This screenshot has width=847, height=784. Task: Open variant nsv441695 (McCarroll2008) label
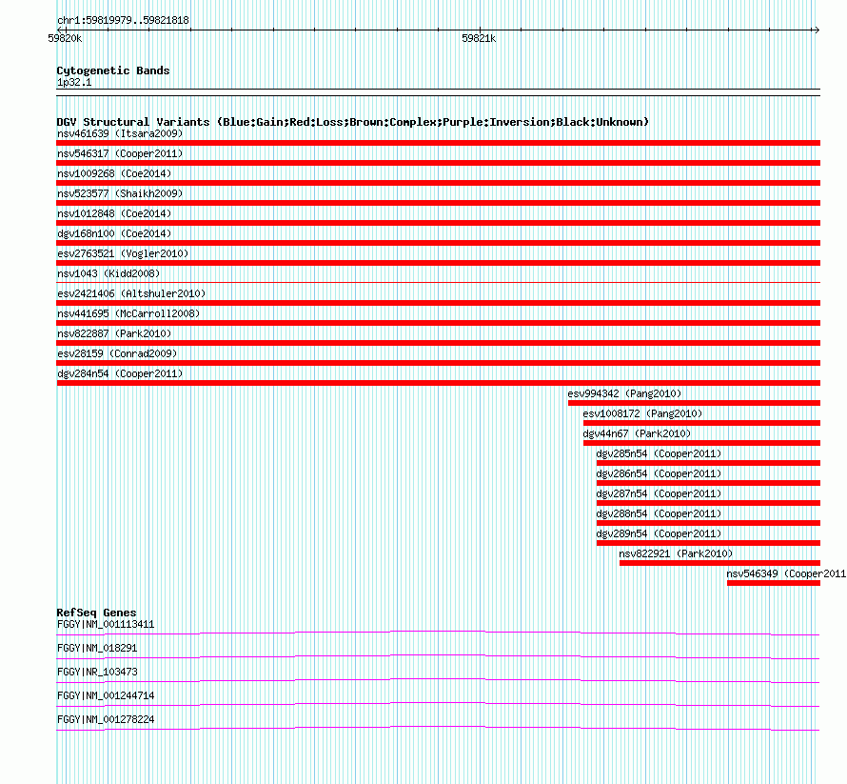[x=128, y=313]
